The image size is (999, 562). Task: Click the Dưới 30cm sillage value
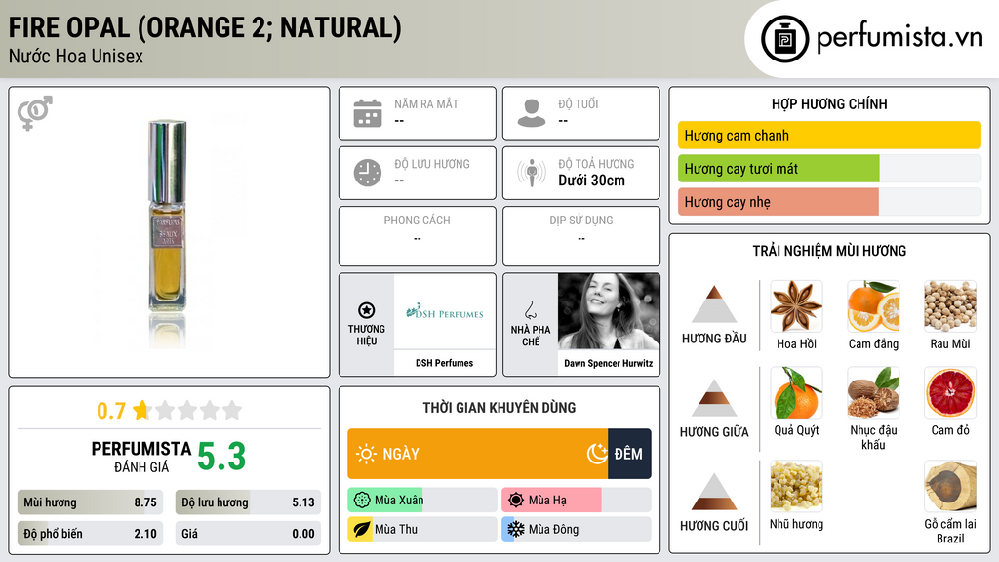pos(591,181)
